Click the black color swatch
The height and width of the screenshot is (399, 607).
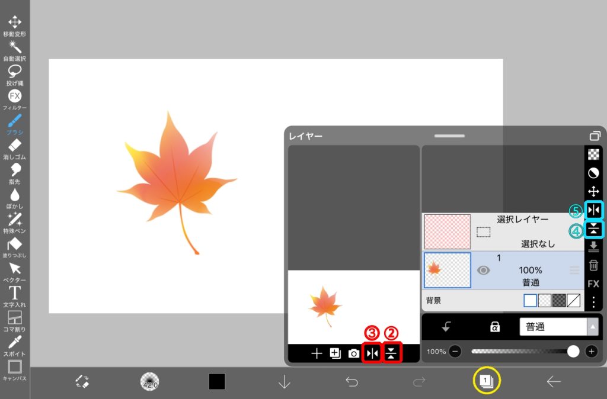point(217,382)
